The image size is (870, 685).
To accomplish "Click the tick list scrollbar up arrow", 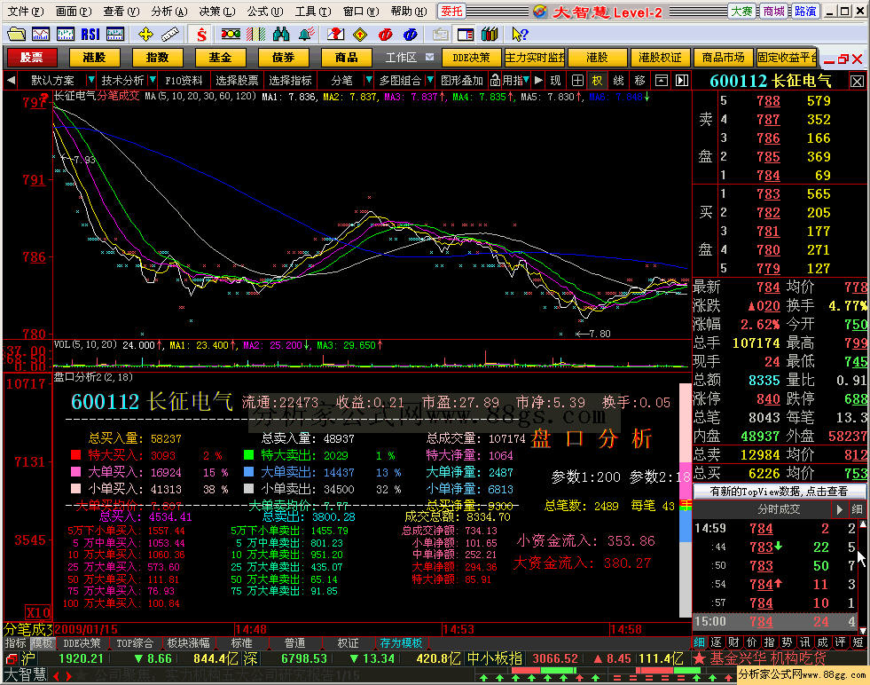I will click(863, 524).
